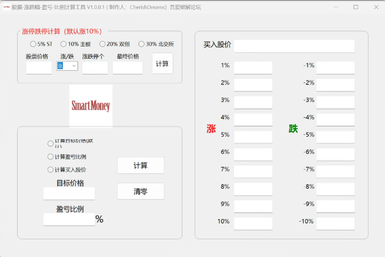The height and width of the screenshot is (257, 385).
Task: Click the 买入股价 input field
Action: tap(293, 46)
